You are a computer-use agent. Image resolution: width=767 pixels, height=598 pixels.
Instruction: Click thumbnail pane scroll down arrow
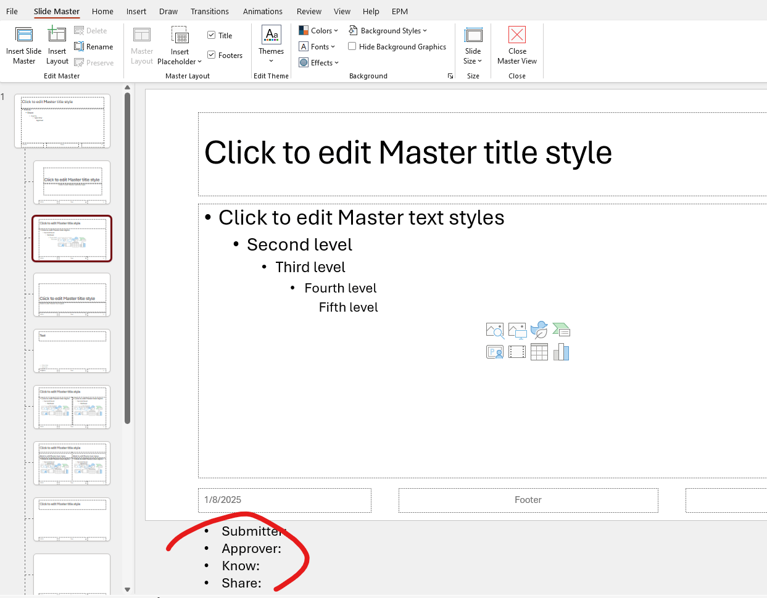coord(127,589)
